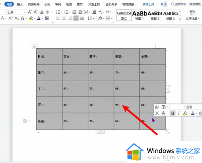Viewport: 202px width, 163px height.
Task: Align text left
Action: tap(58, 18)
